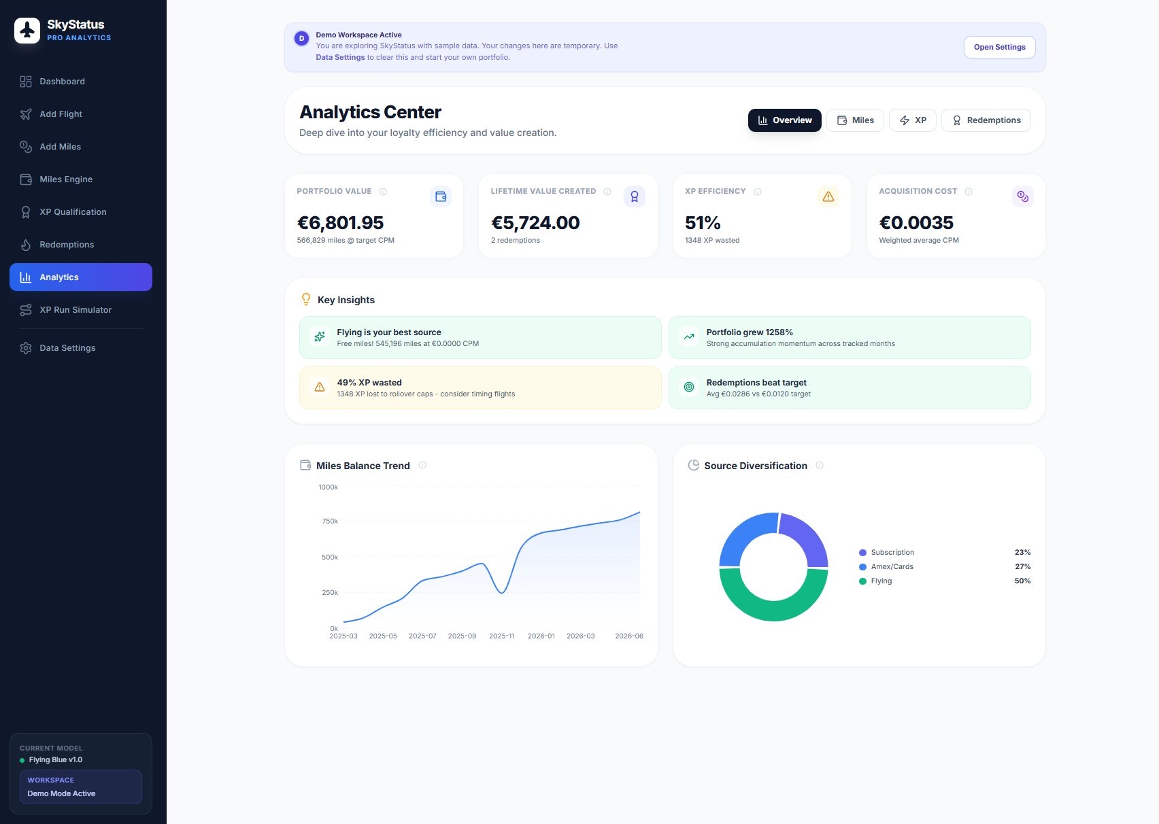This screenshot has width=1159, height=824.
Task: Click the Demo Mode Active workspace box
Action: [x=81, y=787]
